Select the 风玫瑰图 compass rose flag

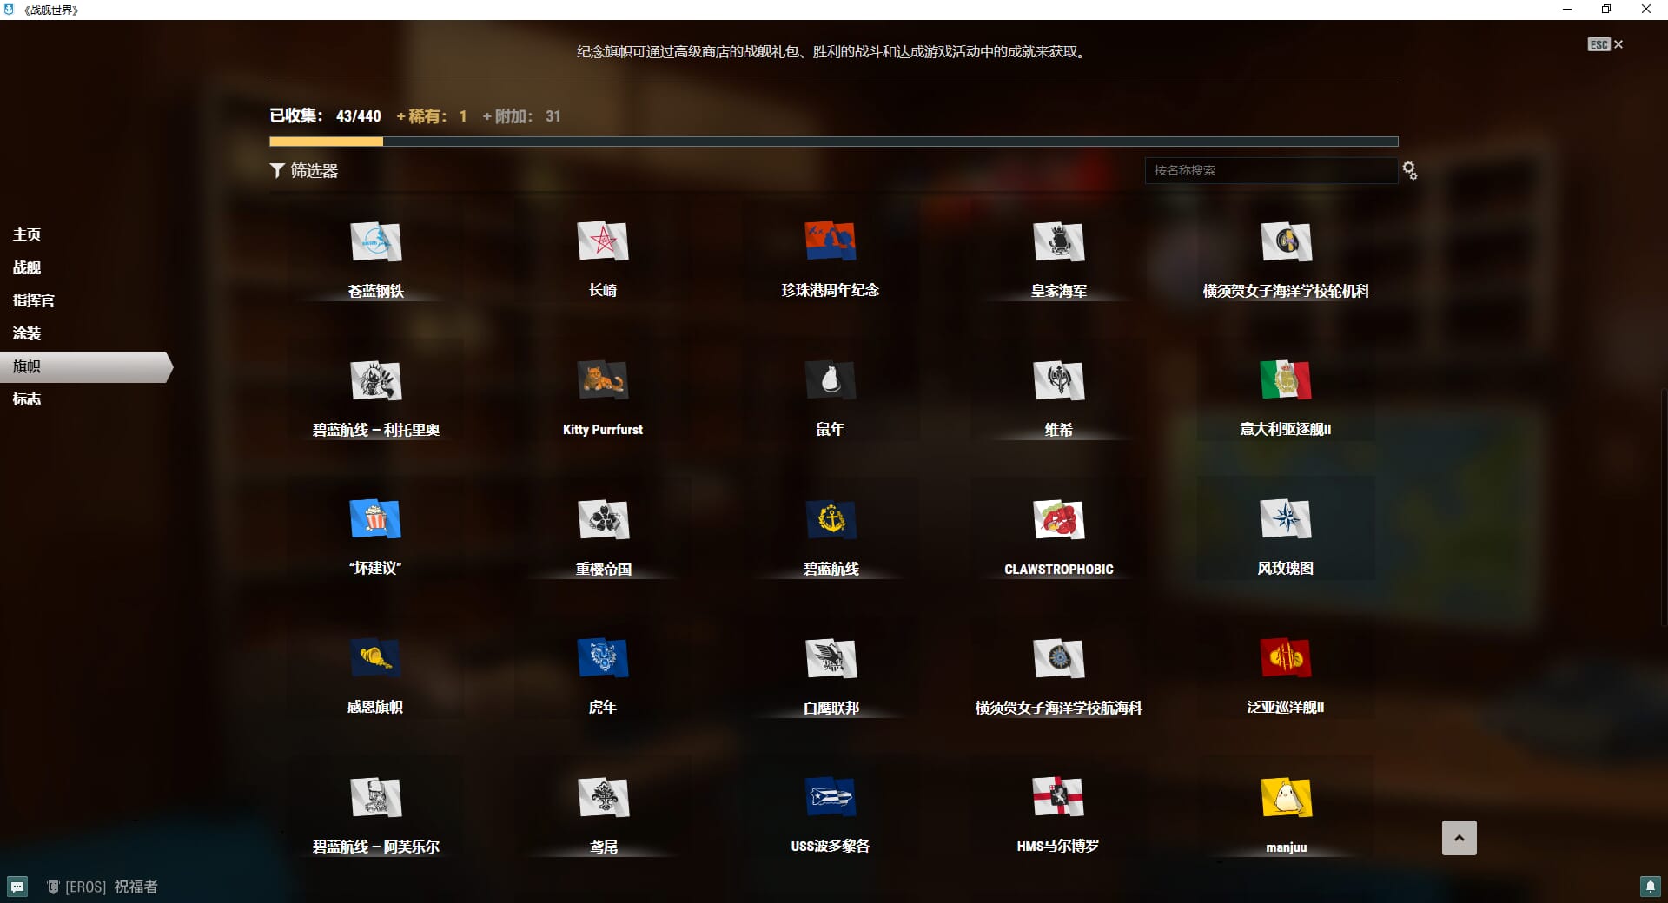click(x=1285, y=520)
